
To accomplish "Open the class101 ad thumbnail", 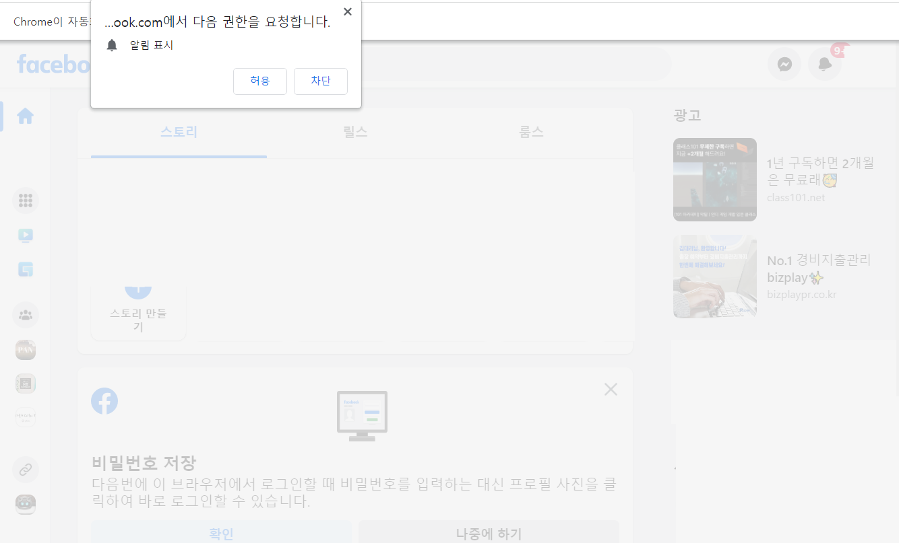I will (x=715, y=180).
